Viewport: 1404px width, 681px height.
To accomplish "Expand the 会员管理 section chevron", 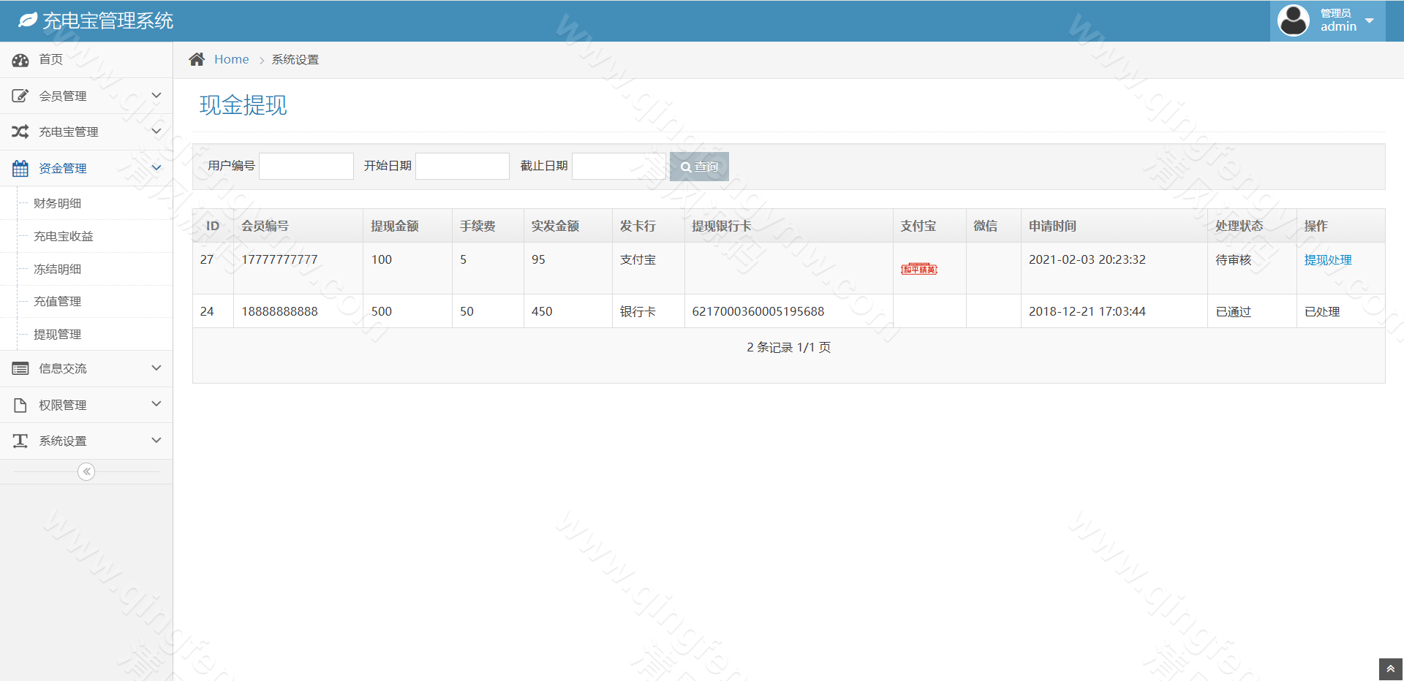I will [156, 95].
